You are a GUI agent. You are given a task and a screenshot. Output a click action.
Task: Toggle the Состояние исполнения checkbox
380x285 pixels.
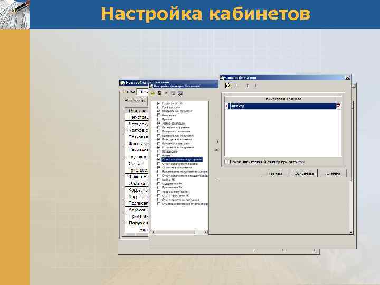(x=159, y=167)
